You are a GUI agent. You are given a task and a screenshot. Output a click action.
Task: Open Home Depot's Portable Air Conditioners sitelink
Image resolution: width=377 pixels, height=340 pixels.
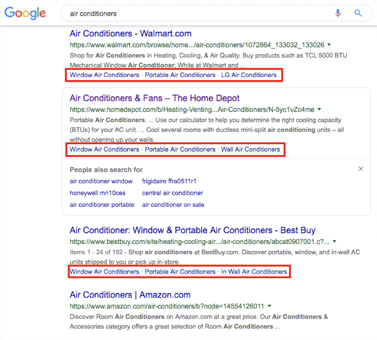(180, 149)
